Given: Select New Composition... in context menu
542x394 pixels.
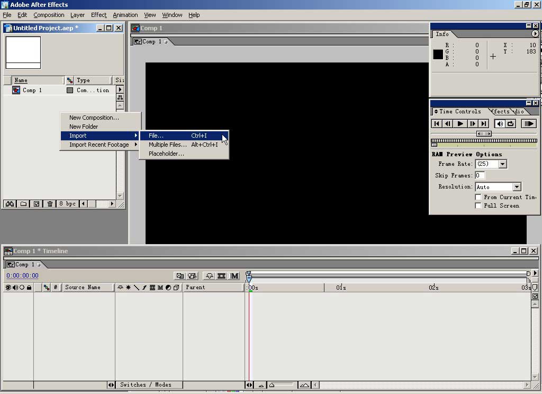Looking at the screenshot, I should 94,118.
